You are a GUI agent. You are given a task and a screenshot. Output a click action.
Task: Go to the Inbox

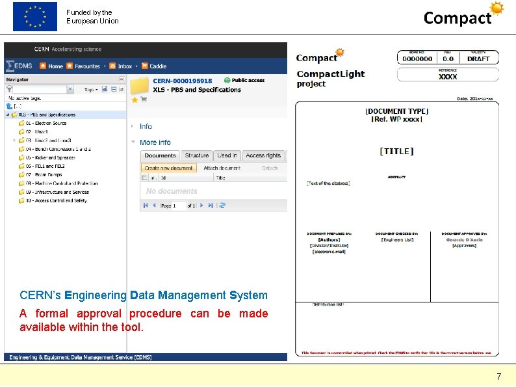point(121,66)
